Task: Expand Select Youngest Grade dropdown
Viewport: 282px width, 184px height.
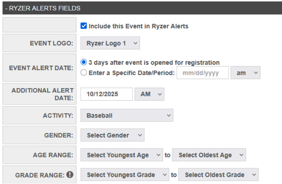Action: click(x=124, y=175)
